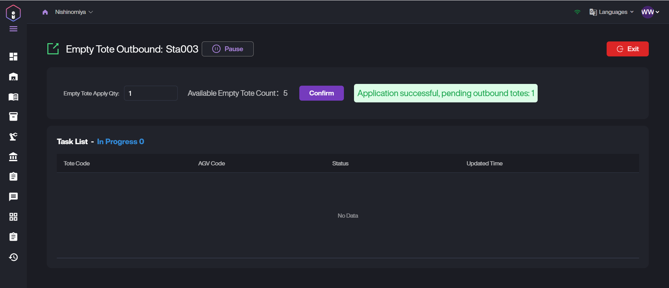Open the history clock icon in sidebar
This screenshot has width=669, height=288.
pyautogui.click(x=13, y=257)
